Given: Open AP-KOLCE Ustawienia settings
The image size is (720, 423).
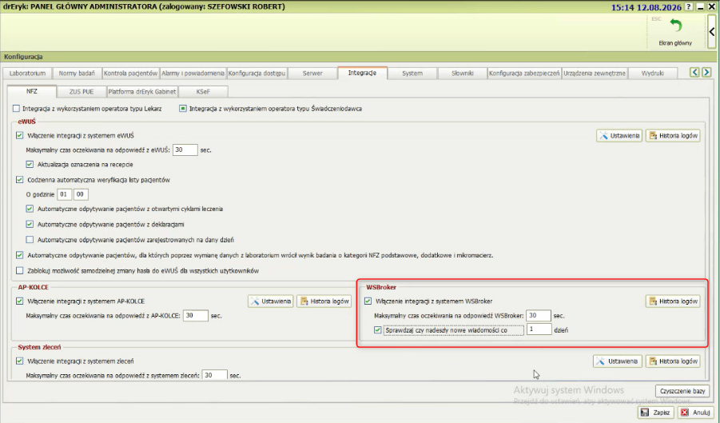Looking at the screenshot, I should coord(271,301).
